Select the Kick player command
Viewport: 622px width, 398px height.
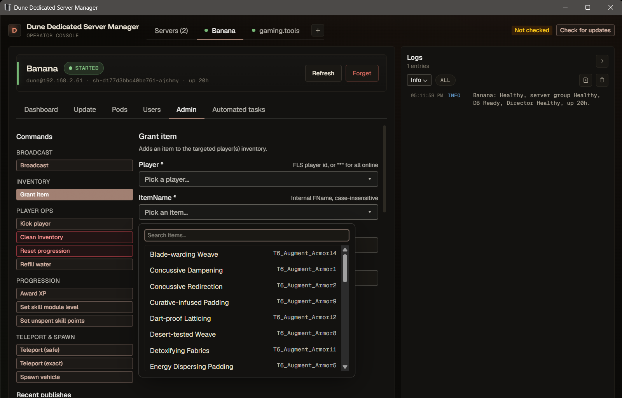[75, 224]
